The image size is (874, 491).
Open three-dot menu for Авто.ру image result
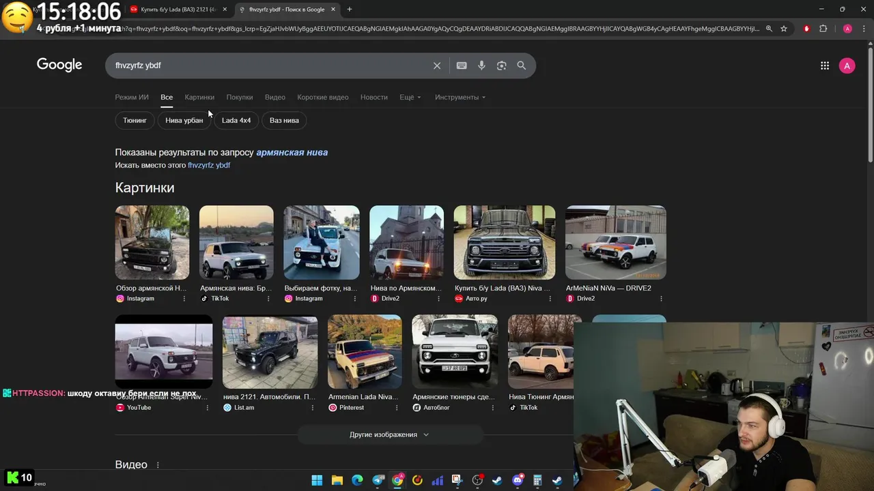coord(550,299)
